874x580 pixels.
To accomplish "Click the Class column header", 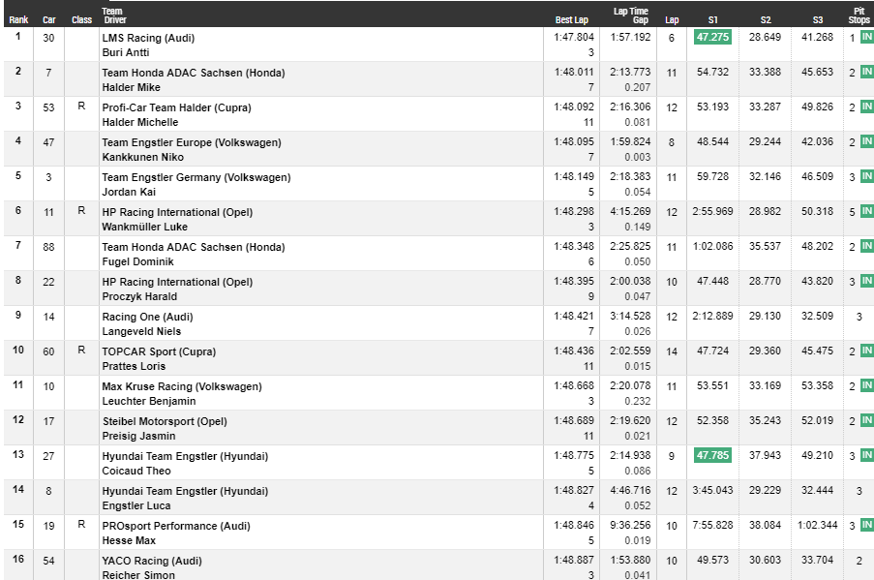I will tap(81, 19).
